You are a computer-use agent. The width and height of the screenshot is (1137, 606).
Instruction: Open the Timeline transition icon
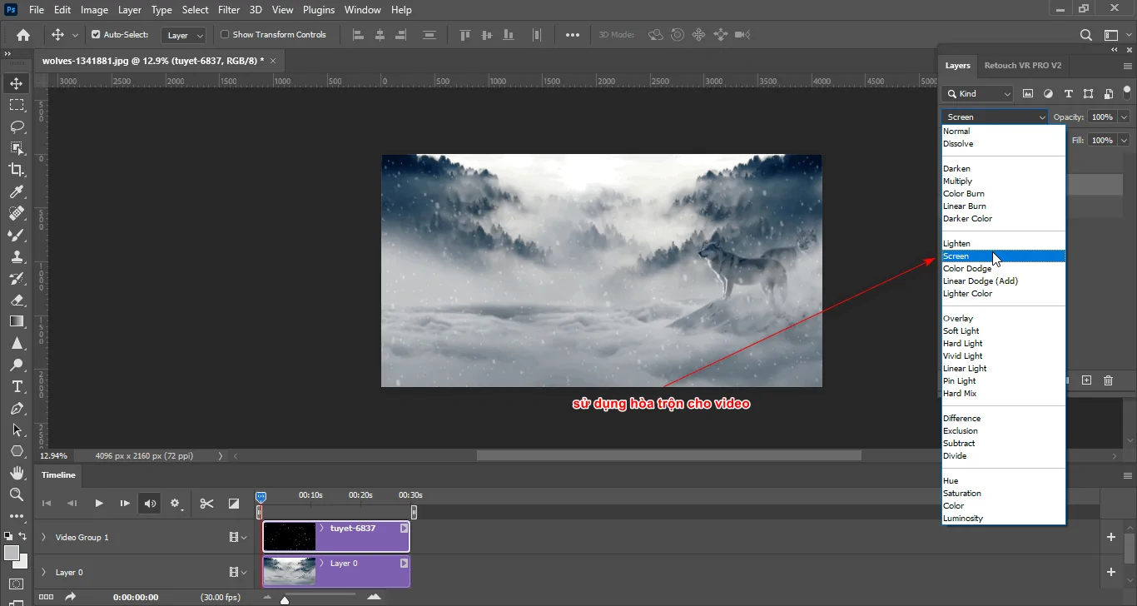(233, 503)
